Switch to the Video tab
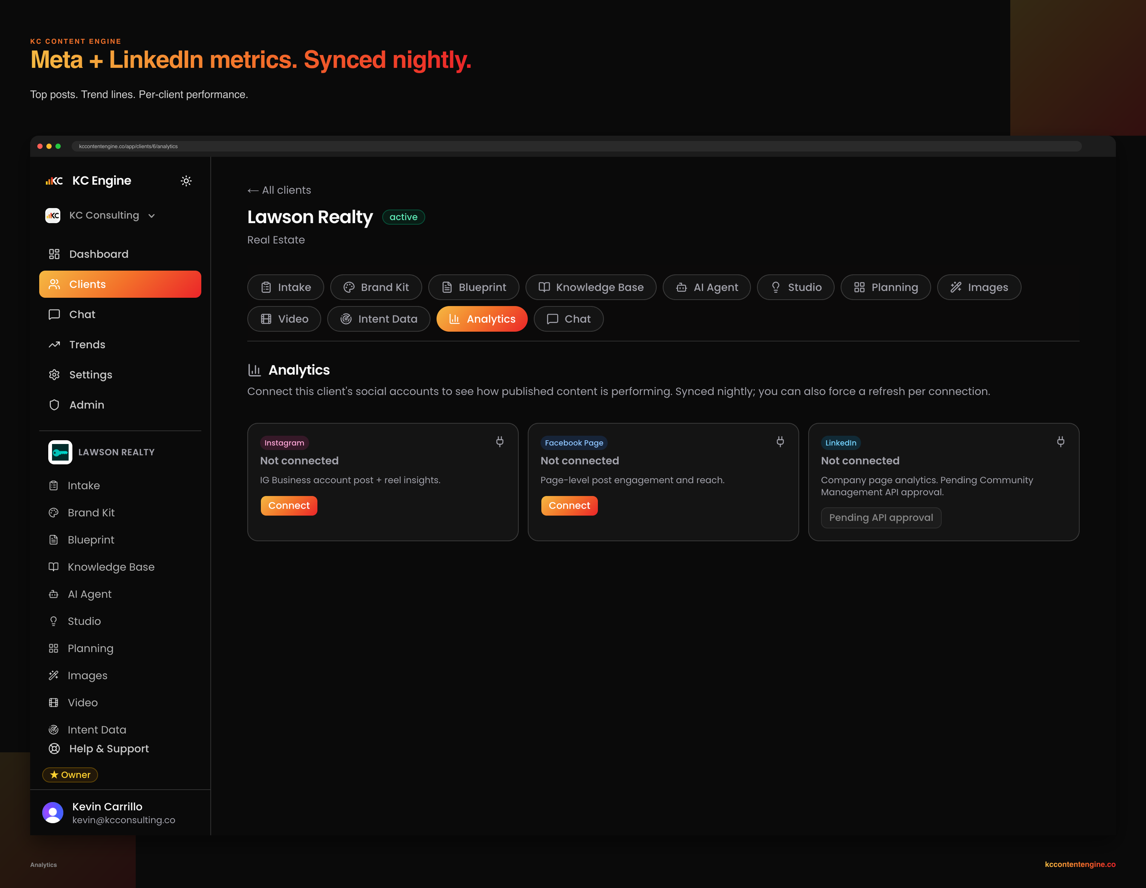Image resolution: width=1146 pixels, height=888 pixels. 284,319
